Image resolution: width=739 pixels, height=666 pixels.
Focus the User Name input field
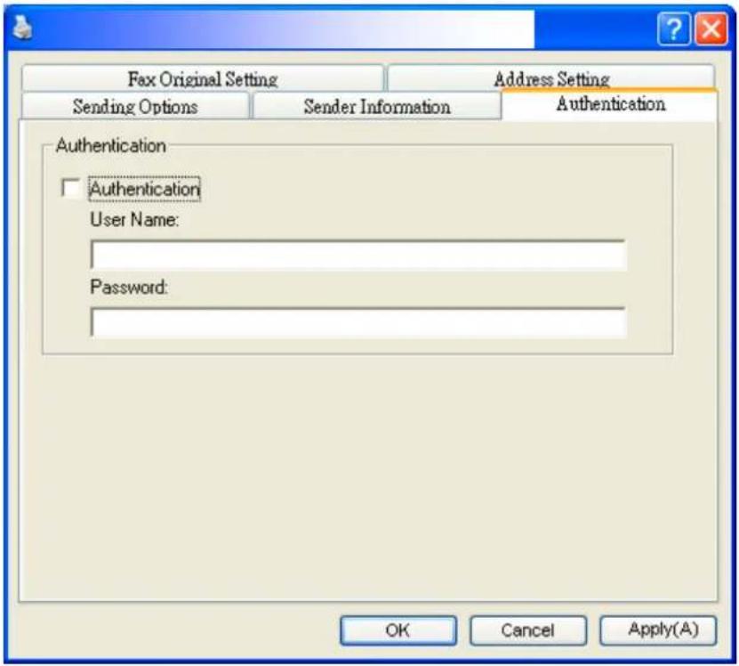click(x=358, y=255)
